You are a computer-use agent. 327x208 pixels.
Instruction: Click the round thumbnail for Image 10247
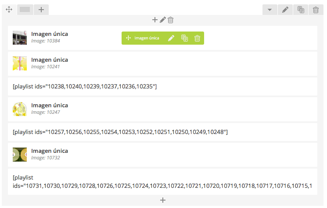click(x=20, y=109)
